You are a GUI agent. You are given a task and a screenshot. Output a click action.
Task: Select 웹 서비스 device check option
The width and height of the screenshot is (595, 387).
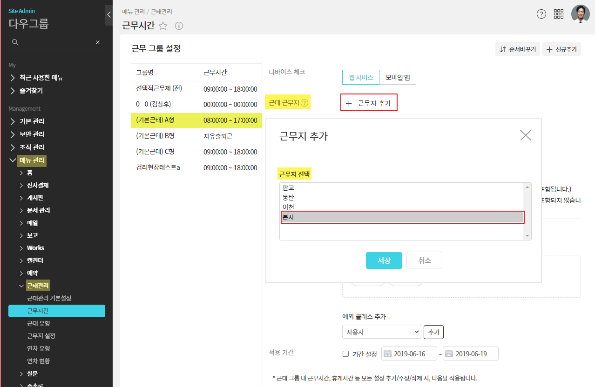click(361, 78)
